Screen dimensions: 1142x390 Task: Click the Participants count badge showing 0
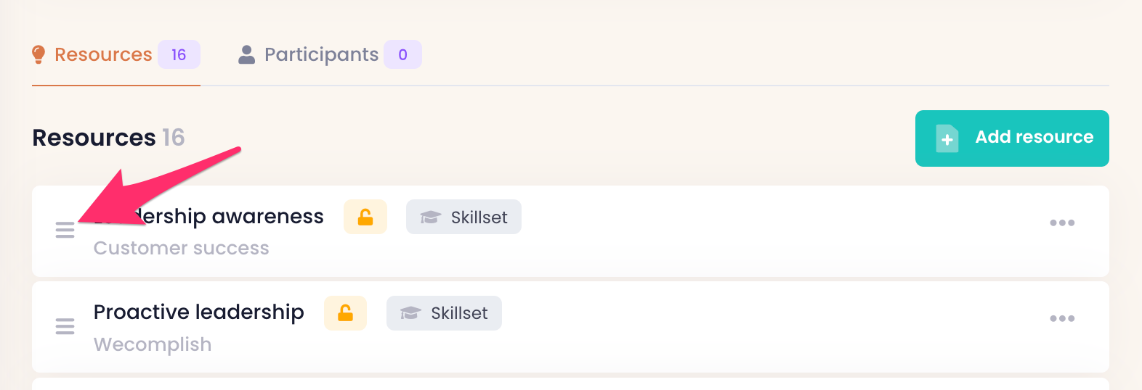click(402, 54)
